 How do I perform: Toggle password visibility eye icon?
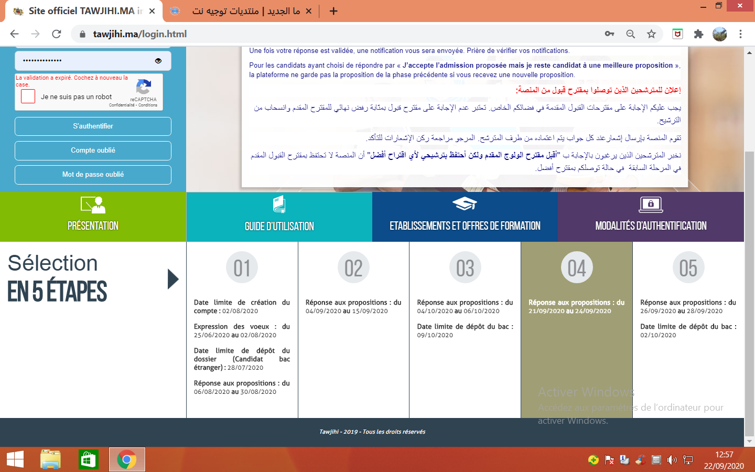(x=158, y=61)
